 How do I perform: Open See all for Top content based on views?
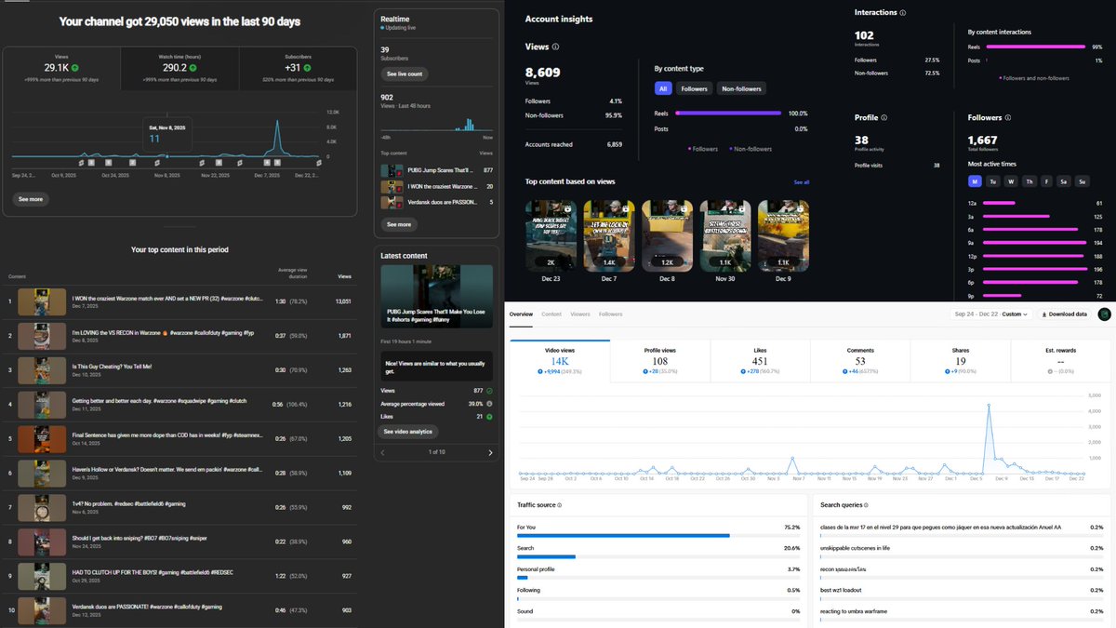[801, 181]
